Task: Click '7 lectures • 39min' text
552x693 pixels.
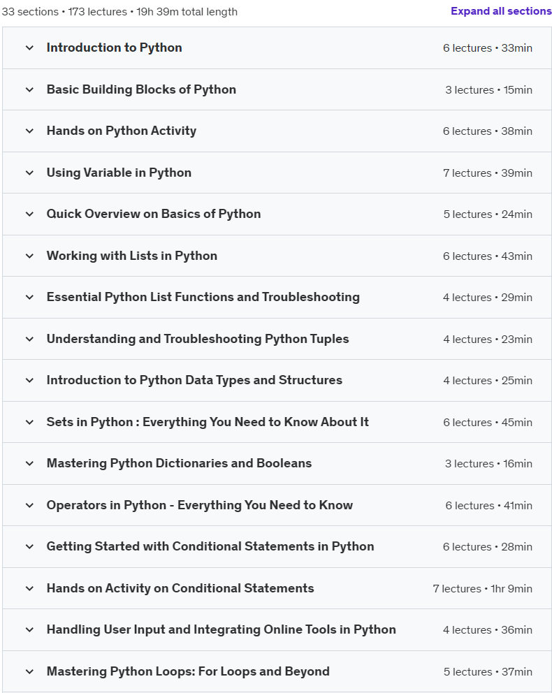Action: click(488, 173)
